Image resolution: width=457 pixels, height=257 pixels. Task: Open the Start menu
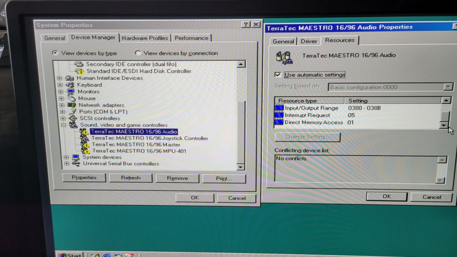click(x=70, y=255)
